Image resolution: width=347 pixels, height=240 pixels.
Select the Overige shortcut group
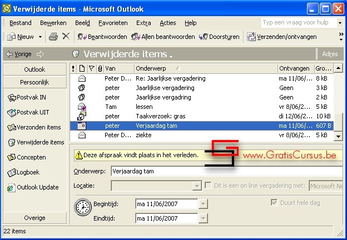tap(34, 218)
